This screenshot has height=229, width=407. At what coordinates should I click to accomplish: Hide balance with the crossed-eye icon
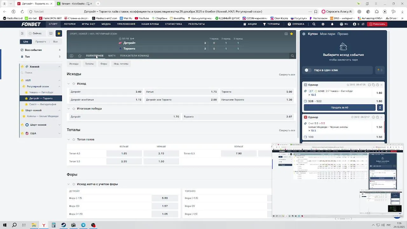(x=363, y=24)
